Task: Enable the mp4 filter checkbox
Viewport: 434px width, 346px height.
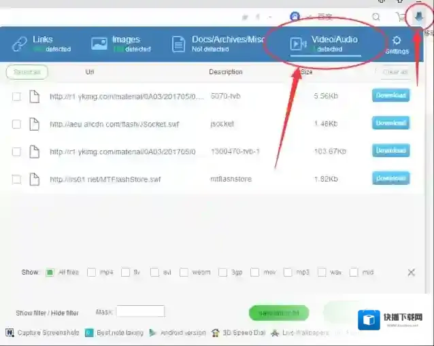Action: [92, 273]
